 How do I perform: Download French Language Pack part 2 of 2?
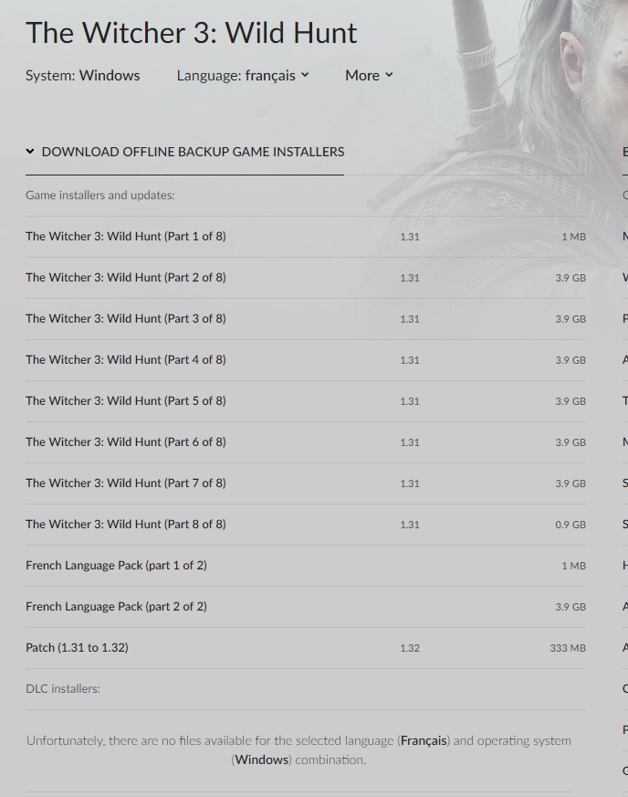pos(306,607)
